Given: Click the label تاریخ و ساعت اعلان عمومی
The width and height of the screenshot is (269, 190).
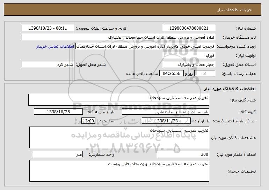Looking at the screenshot, I should coord(101,28).
